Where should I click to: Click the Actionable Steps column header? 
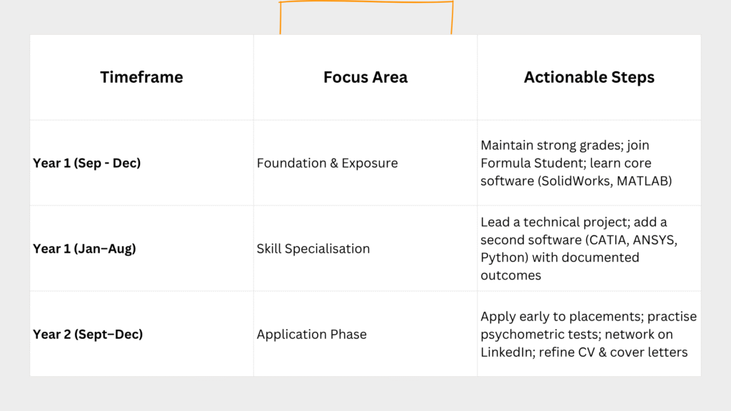[x=589, y=77]
